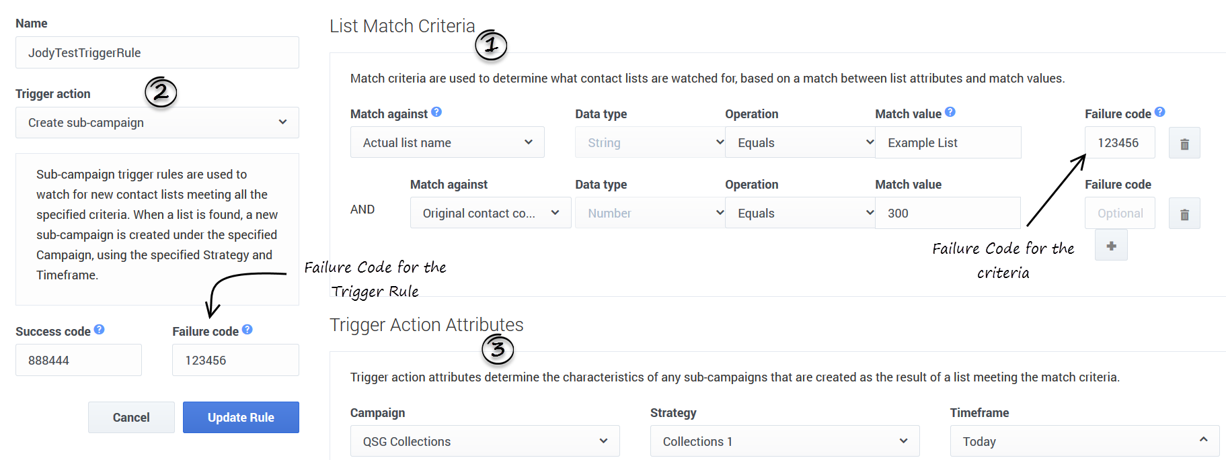Image resolution: width=1226 pixels, height=460 pixels.
Task: Open the Today timeframe dropdown
Action: pyautogui.click(x=1083, y=441)
